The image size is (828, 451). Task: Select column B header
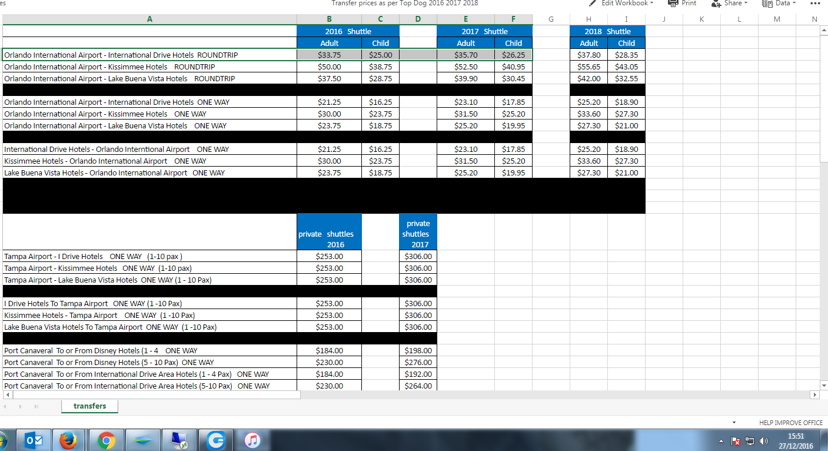[330, 19]
